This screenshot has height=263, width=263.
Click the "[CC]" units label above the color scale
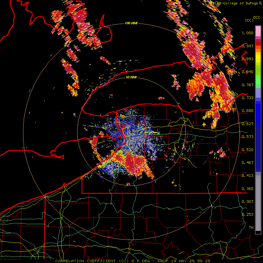tap(250, 20)
